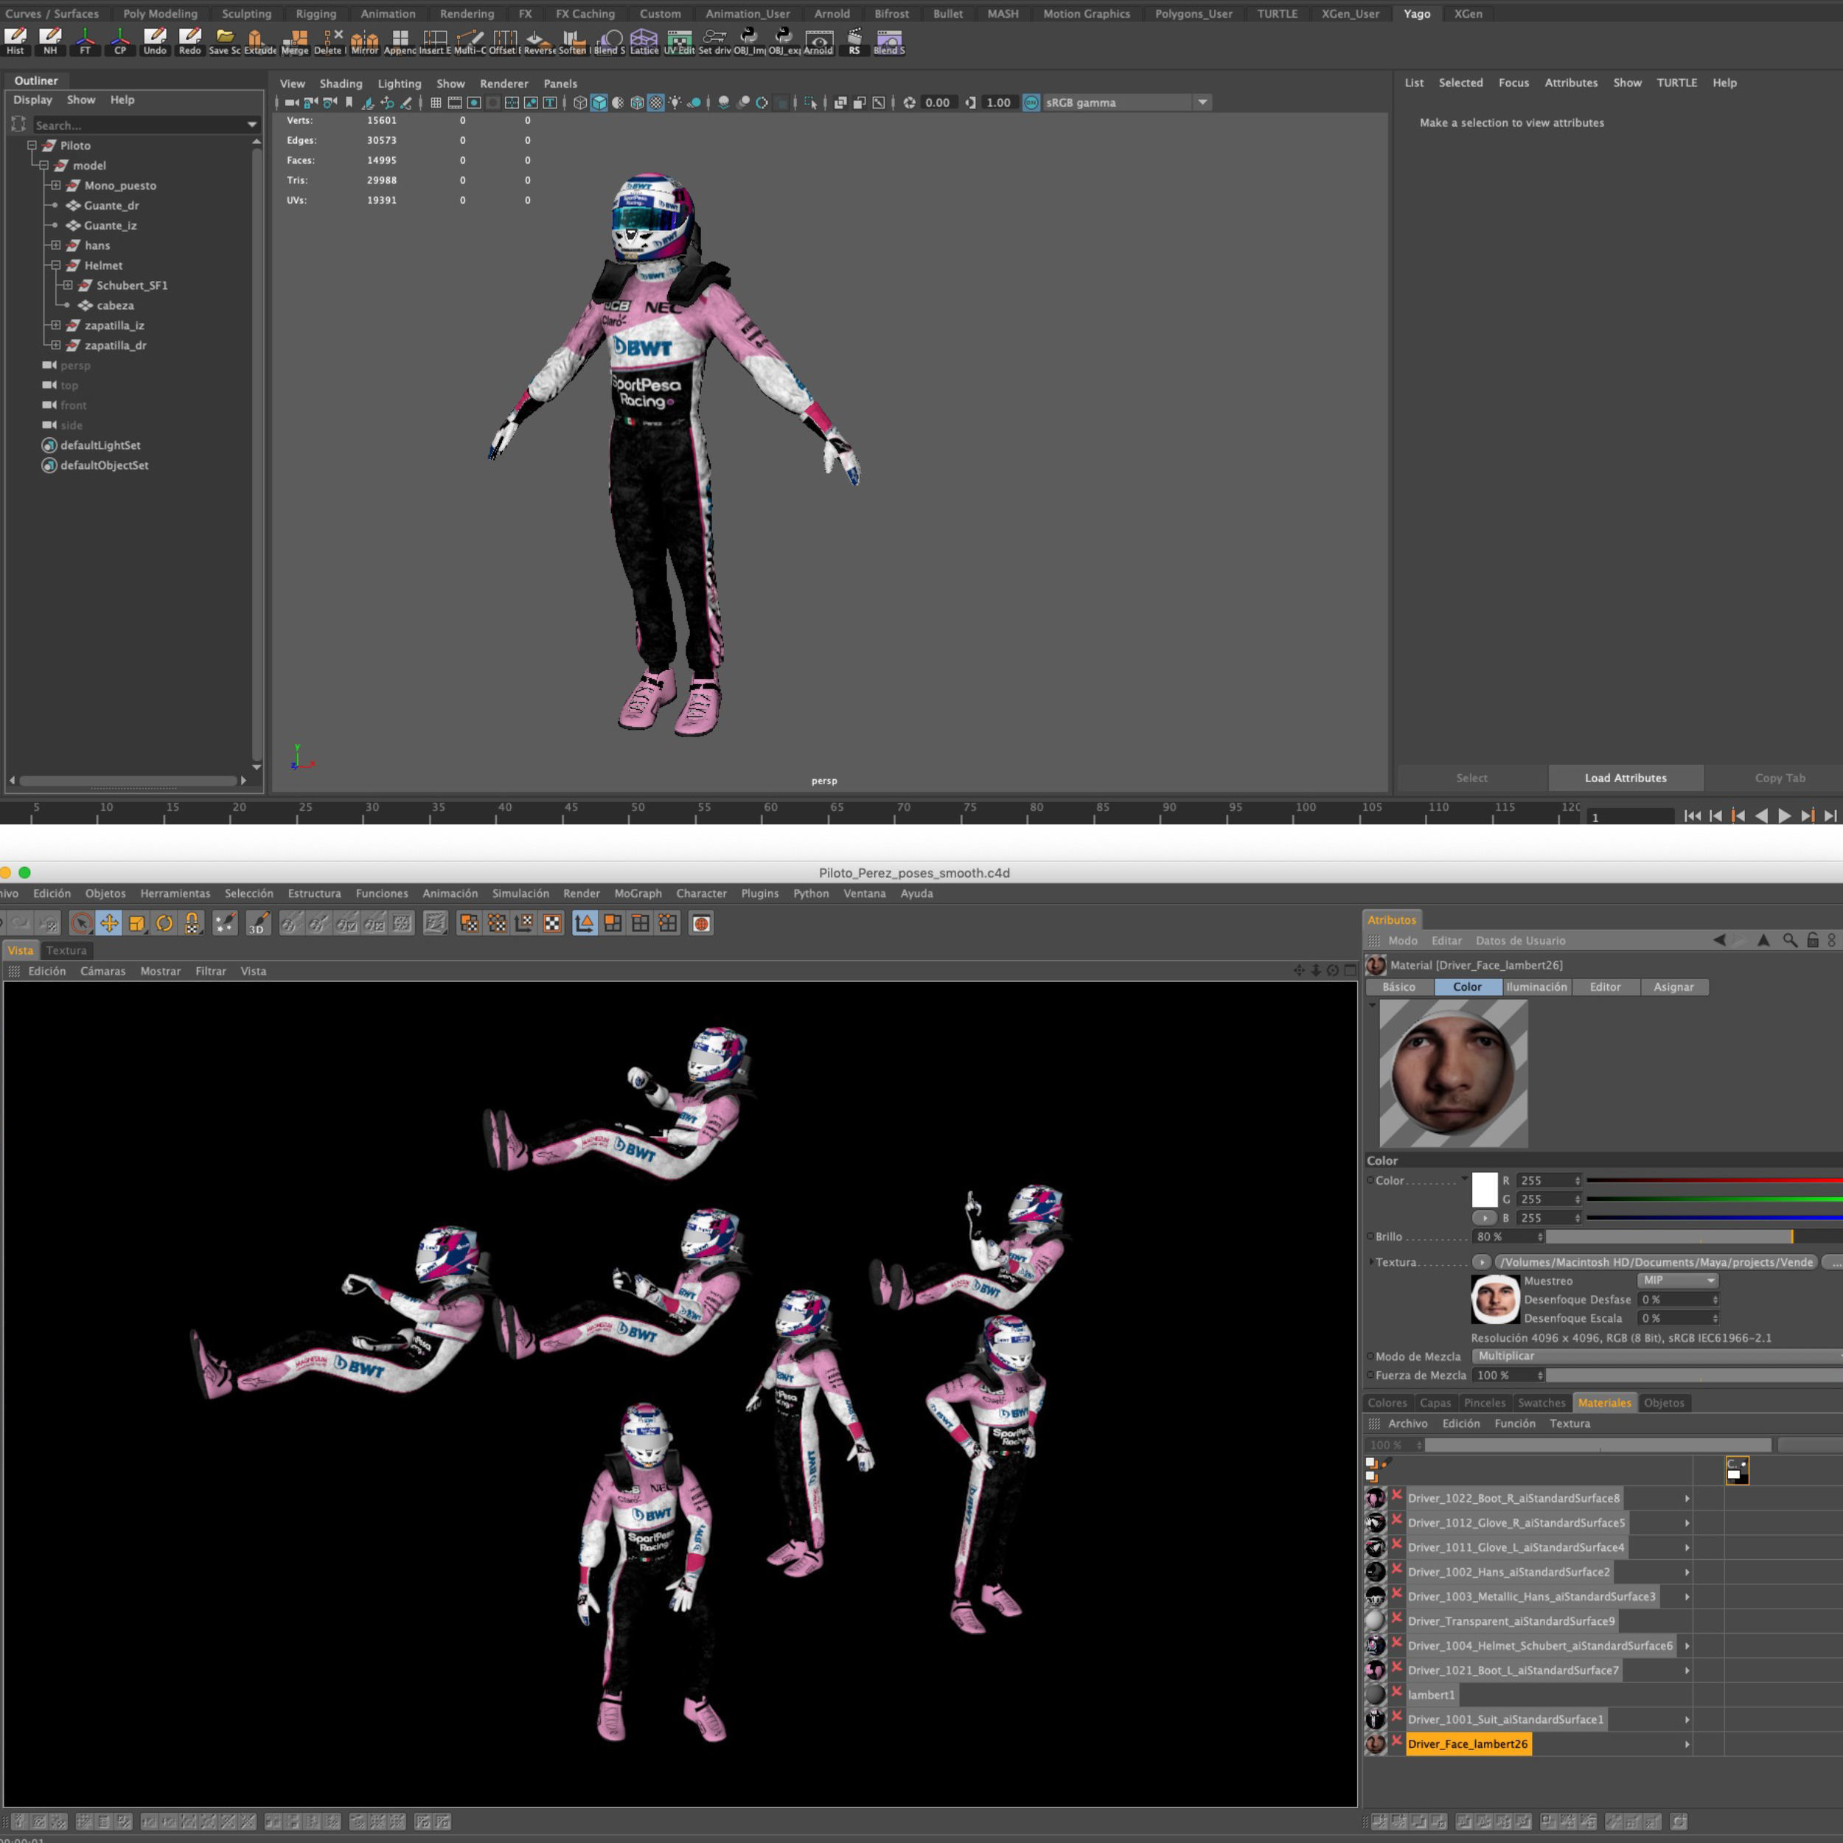
Task: Click the UV Edit shelf icon
Action: pyautogui.click(x=679, y=41)
